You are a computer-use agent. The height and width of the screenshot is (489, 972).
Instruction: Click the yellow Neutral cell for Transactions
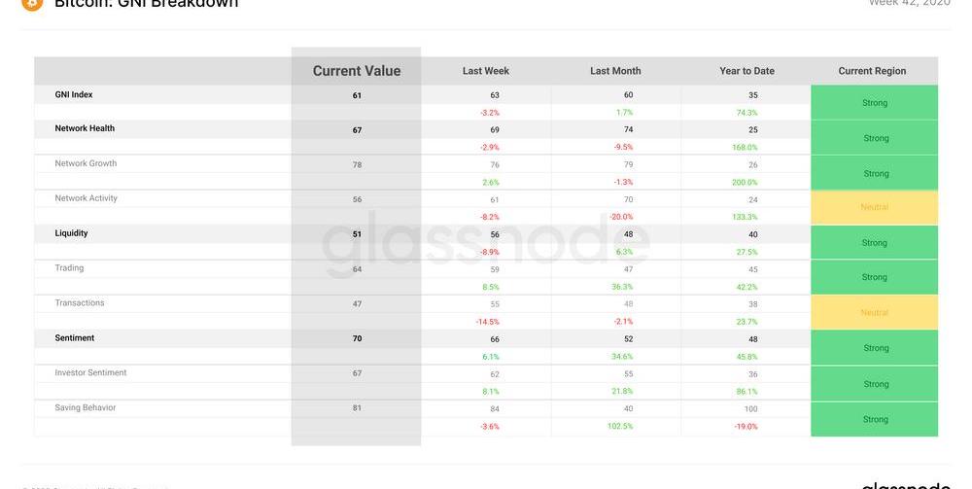(874, 312)
